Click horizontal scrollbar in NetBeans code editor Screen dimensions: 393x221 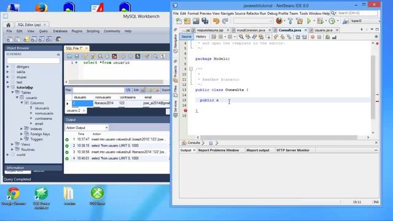click(x=279, y=138)
